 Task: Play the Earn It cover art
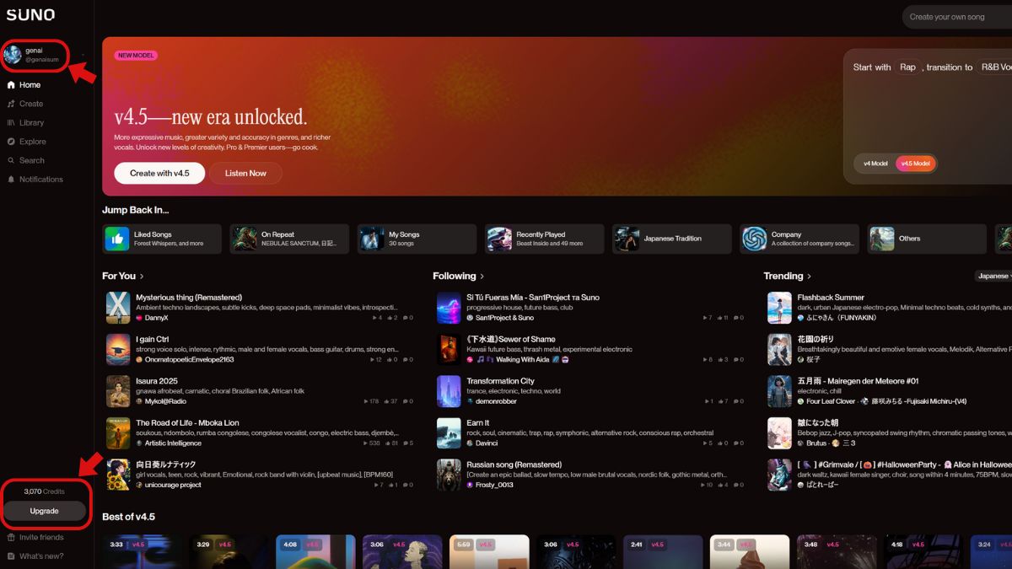point(449,433)
